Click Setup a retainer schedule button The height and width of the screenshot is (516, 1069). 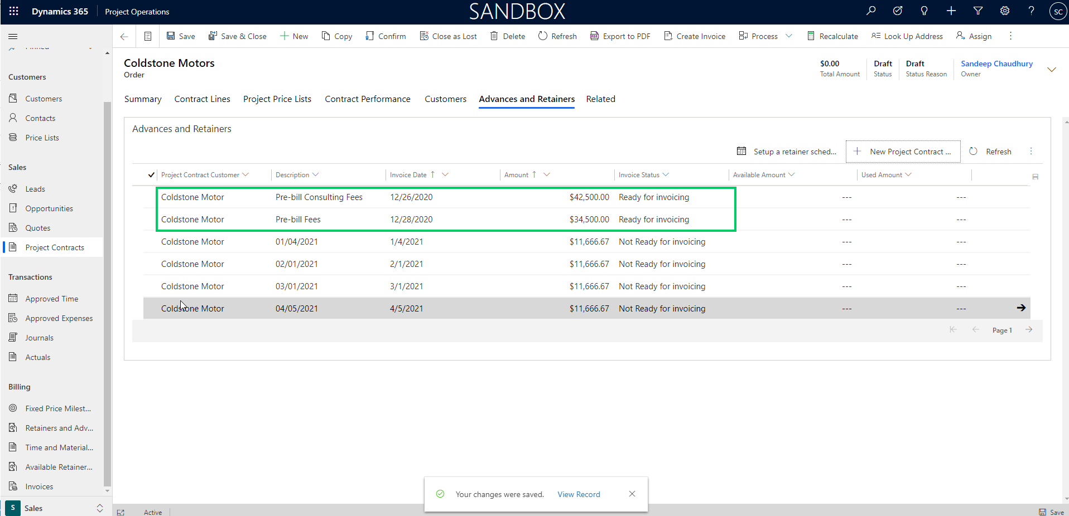coord(787,152)
